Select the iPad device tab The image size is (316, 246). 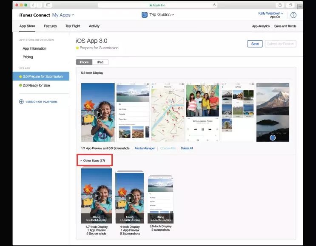click(100, 62)
